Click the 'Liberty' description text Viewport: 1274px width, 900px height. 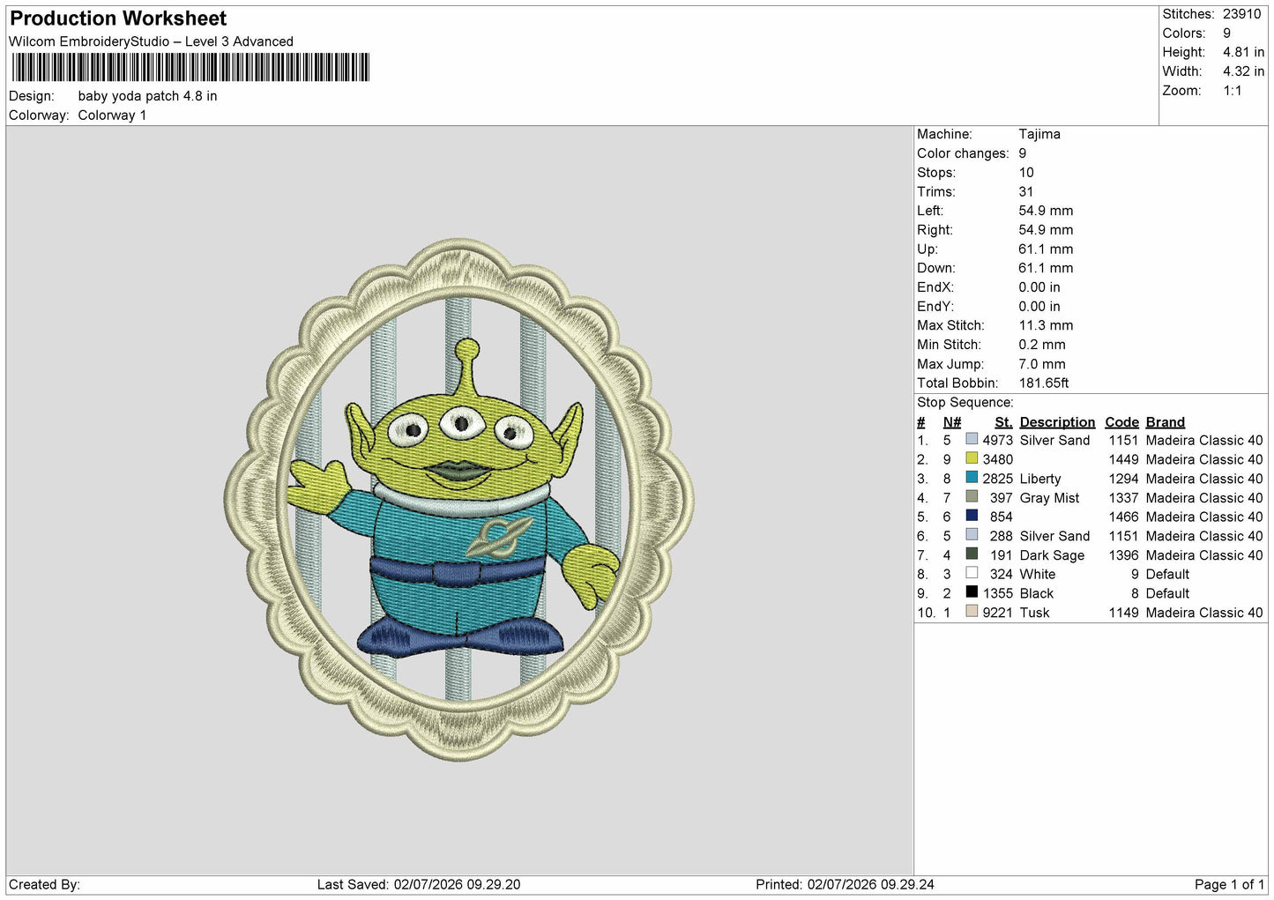[1040, 480]
